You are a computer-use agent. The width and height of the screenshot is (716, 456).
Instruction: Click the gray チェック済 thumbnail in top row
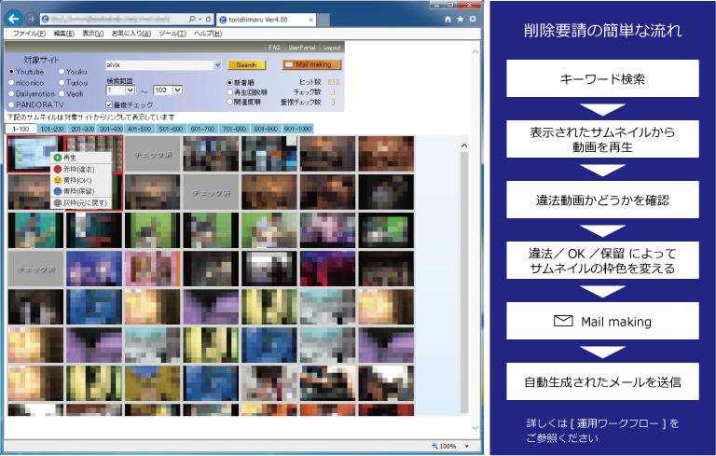click(153, 154)
